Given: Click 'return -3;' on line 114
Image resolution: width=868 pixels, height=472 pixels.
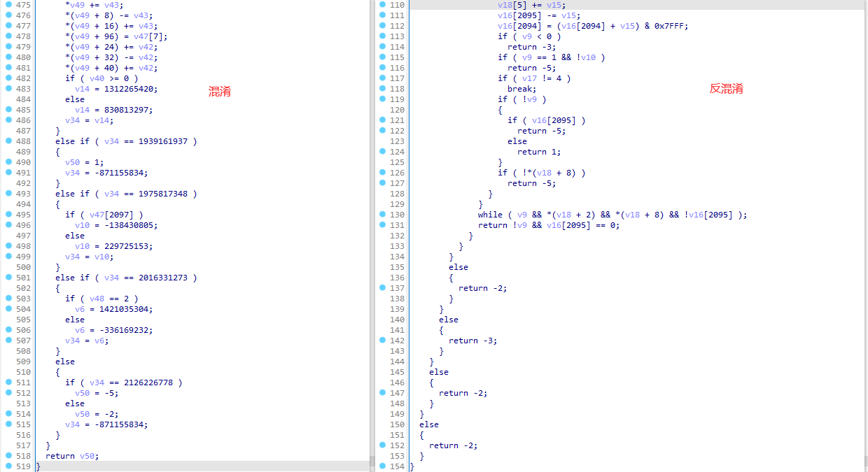Looking at the screenshot, I should pyautogui.click(x=532, y=47).
